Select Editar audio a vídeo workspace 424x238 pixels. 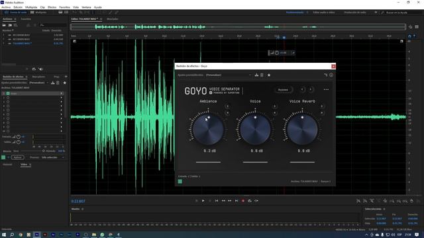[x=324, y=13]
